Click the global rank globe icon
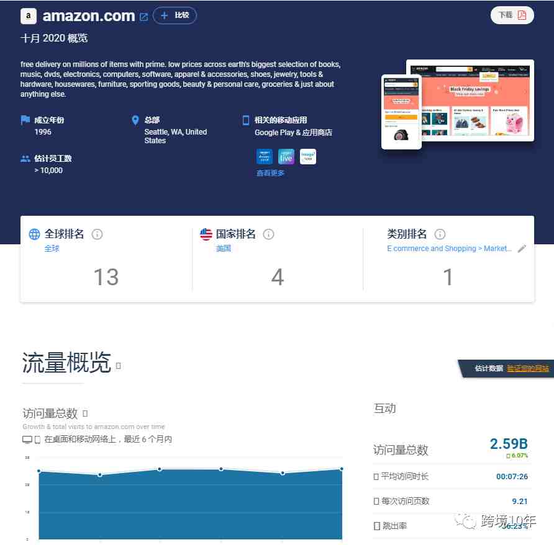The height and width of the screenshot is (545, 554). tap(34, 234)
